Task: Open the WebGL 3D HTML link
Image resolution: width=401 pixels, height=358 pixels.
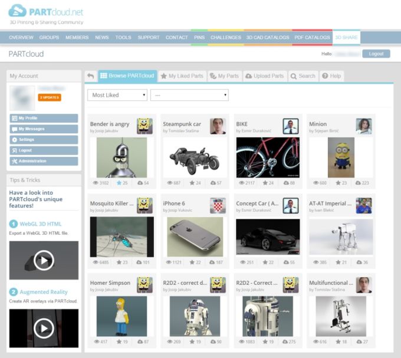Action: [41, 224]
